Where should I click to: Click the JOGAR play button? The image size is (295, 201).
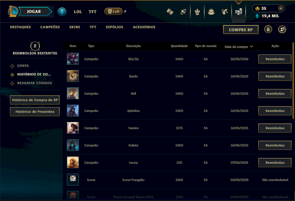point(34,11)
